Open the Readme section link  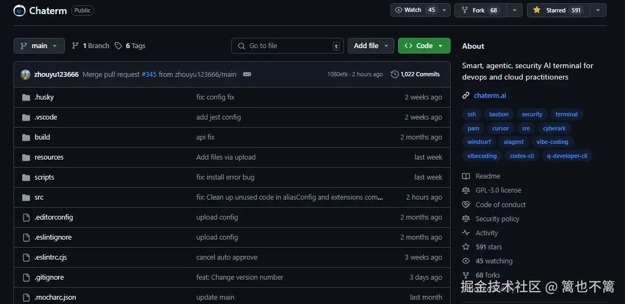[487, 176]
